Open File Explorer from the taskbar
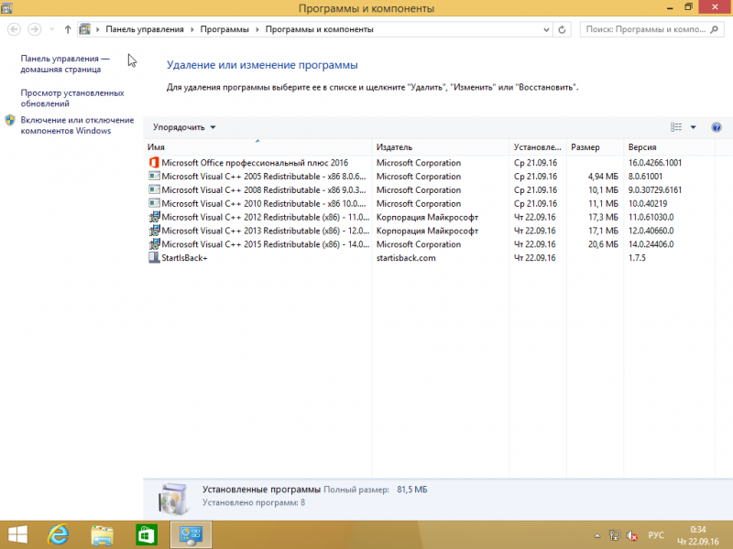 coord(102,535)
